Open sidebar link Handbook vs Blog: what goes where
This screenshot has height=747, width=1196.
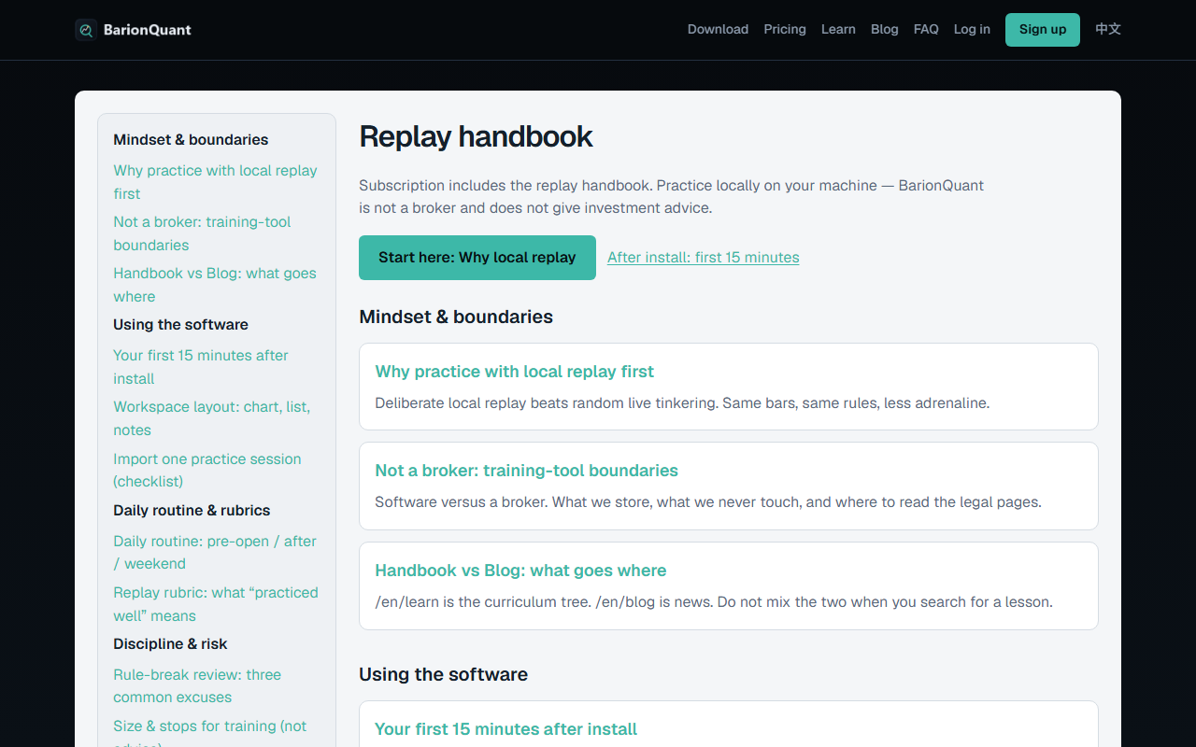click(x=215, y=285)
